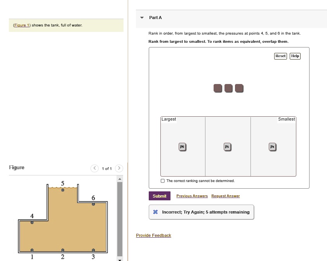Image resolution: width=327 pixels, height=261 pixels.
Task: Click Request Answer
Action: (x=225, y=196)
